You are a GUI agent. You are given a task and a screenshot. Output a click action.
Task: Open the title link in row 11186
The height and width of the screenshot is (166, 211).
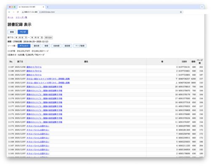pyautogui.click(x=34, y=71)
